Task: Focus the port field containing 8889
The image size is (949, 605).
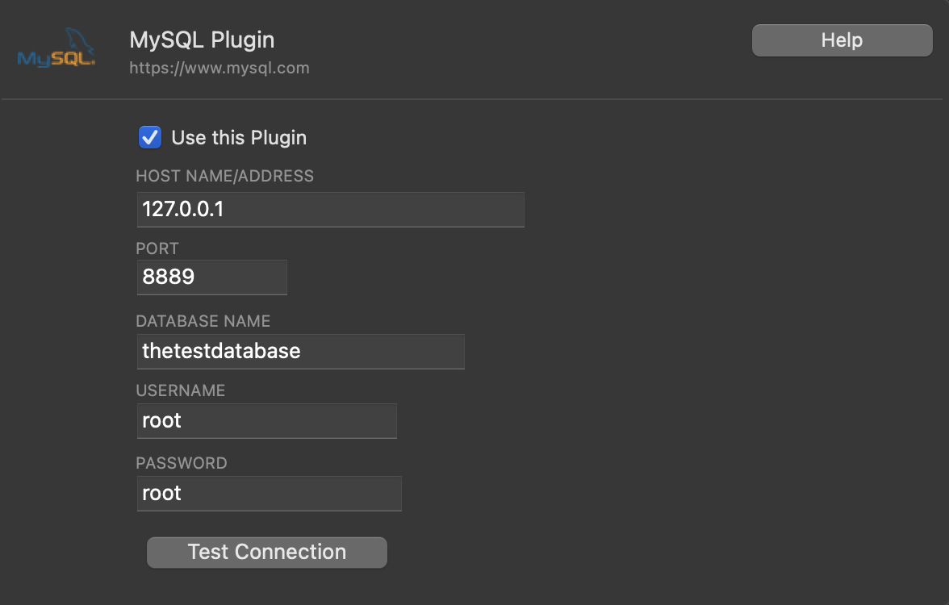Action: [212, 277]
